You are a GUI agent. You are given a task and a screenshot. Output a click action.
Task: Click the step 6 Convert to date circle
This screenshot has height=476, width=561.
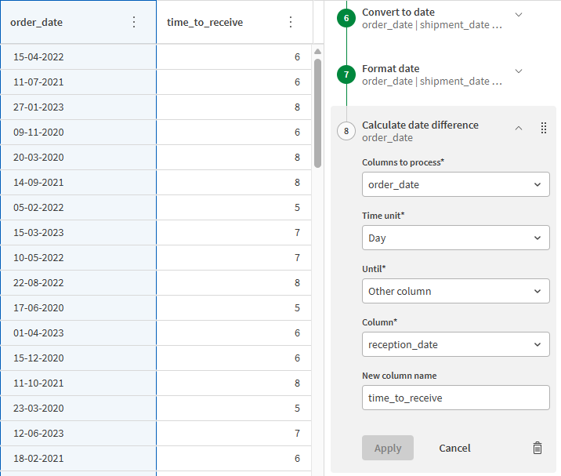pos(346,18)
